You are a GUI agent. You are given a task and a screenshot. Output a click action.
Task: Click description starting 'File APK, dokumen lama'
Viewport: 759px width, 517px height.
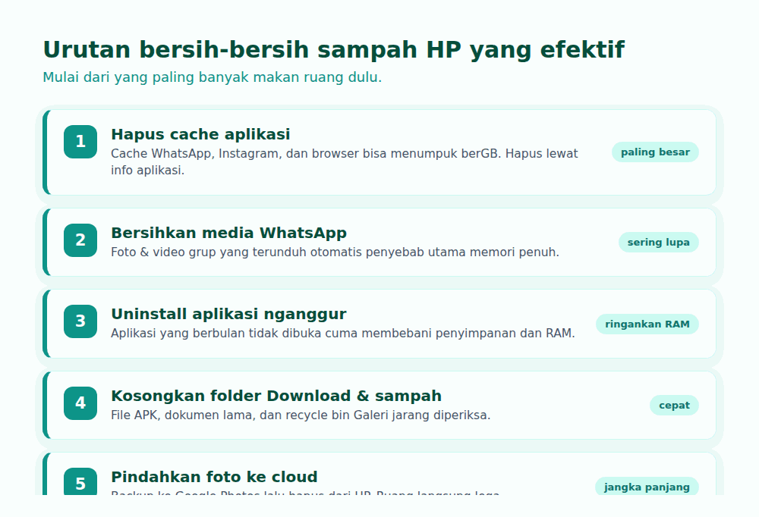coord(301,415)
